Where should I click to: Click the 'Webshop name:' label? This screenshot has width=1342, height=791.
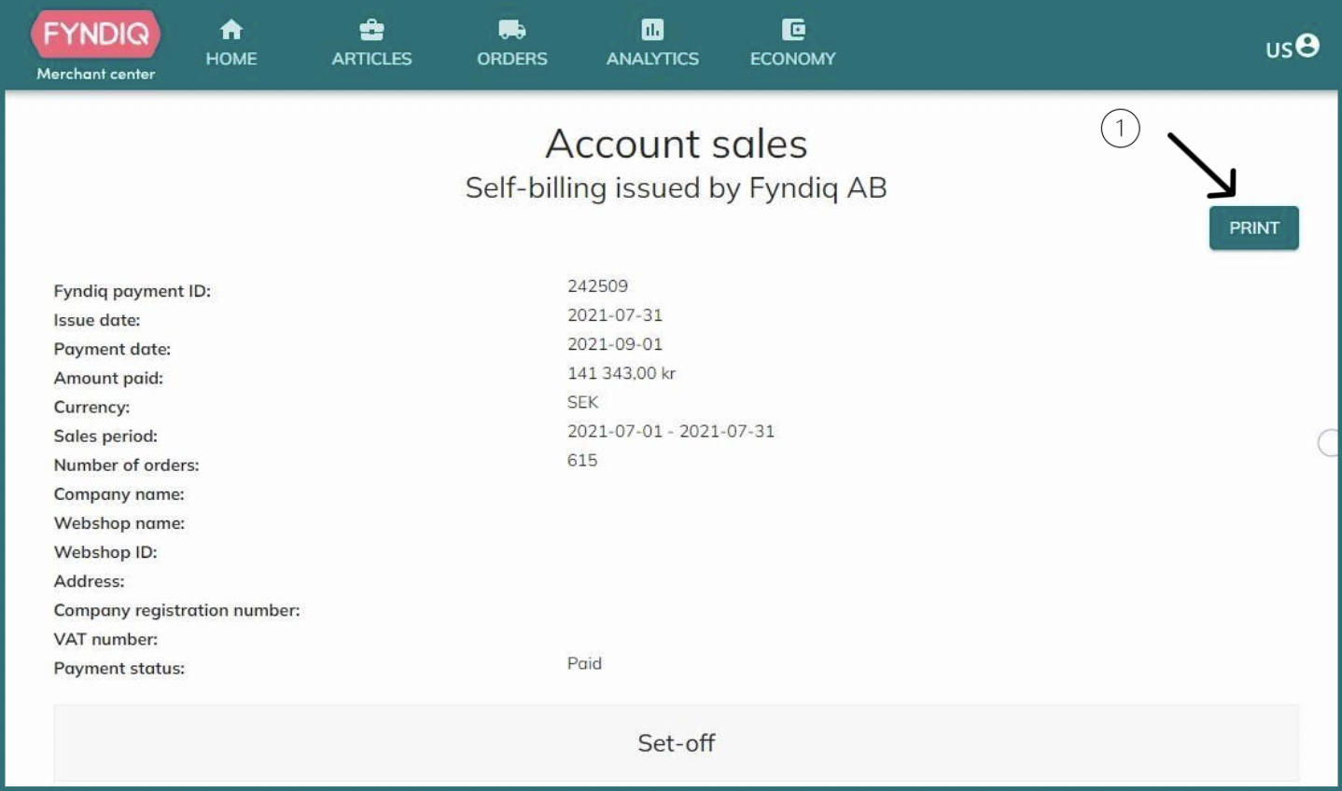[119, 522]
